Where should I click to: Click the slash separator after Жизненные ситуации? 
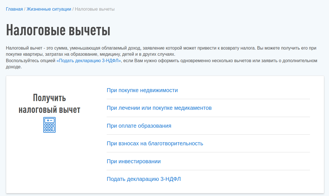(x=73, y=9)
